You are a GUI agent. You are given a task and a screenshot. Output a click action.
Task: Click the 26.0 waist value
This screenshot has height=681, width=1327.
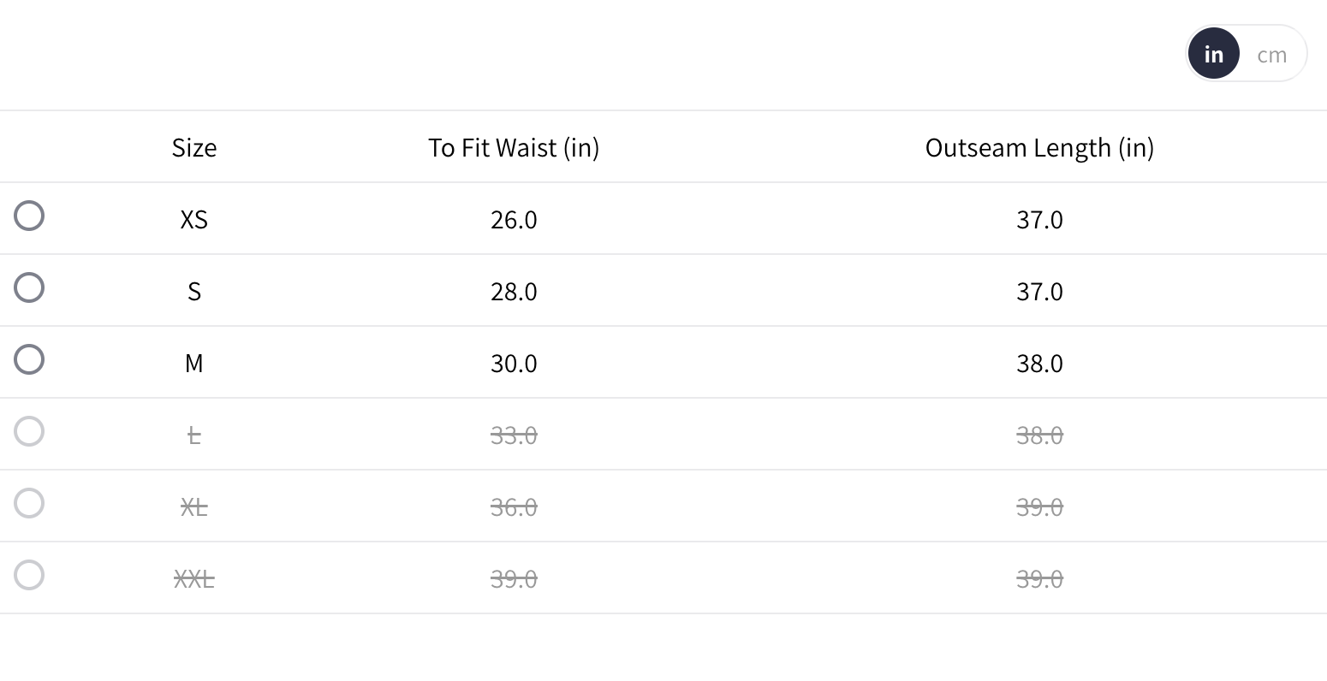[514, 220]
